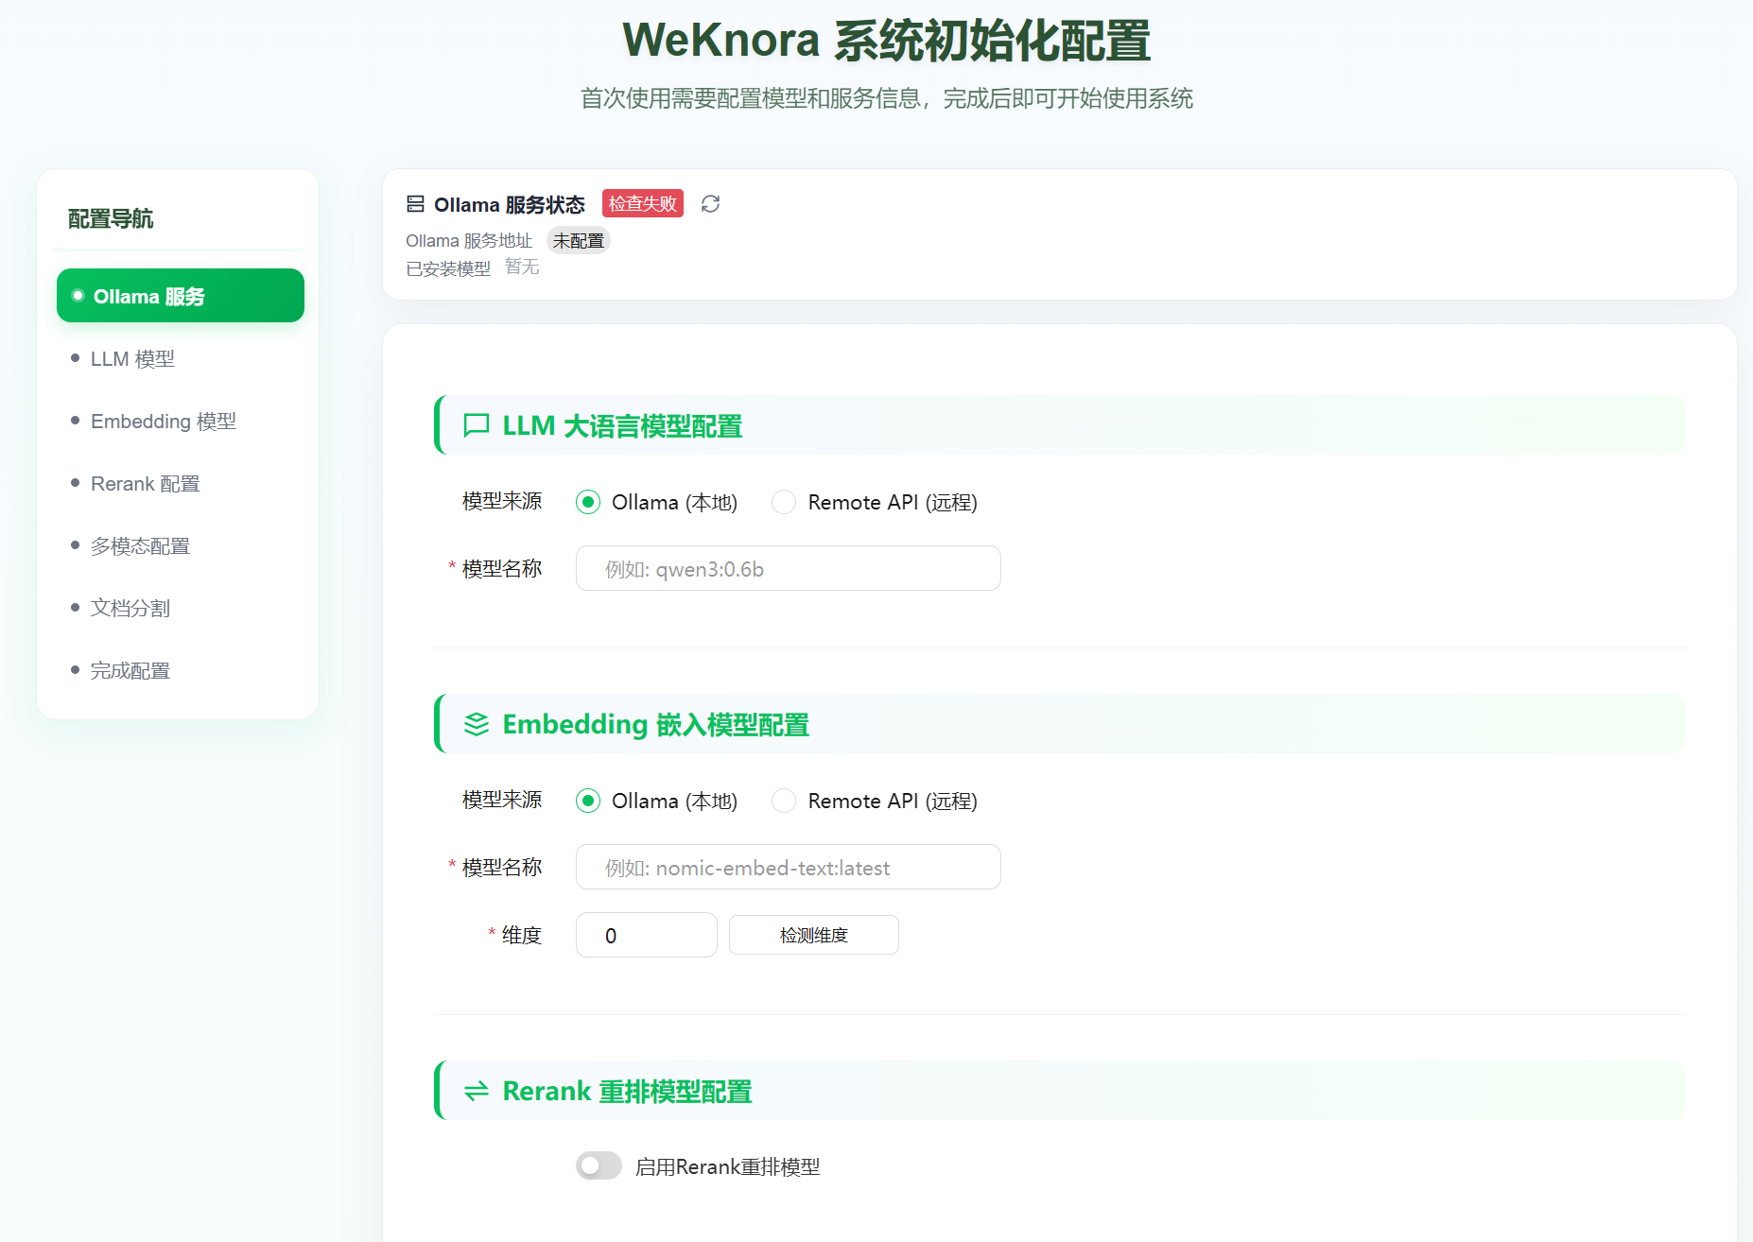This screenshot has width=1753, height=1242.
Task: Click the 暂无 installed models text
Action: 522,267
